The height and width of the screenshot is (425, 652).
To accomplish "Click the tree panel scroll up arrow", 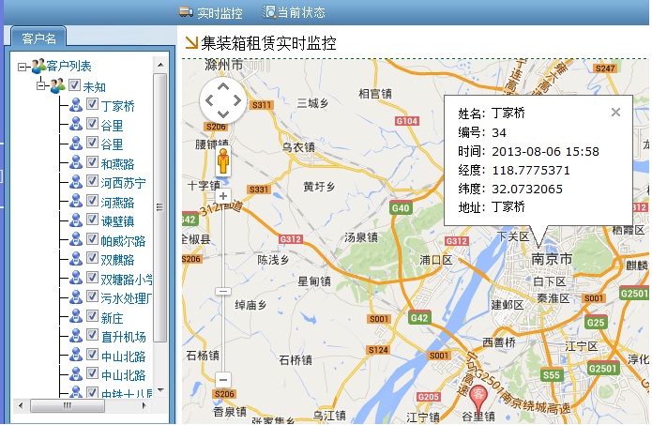I will click(160, 65).
